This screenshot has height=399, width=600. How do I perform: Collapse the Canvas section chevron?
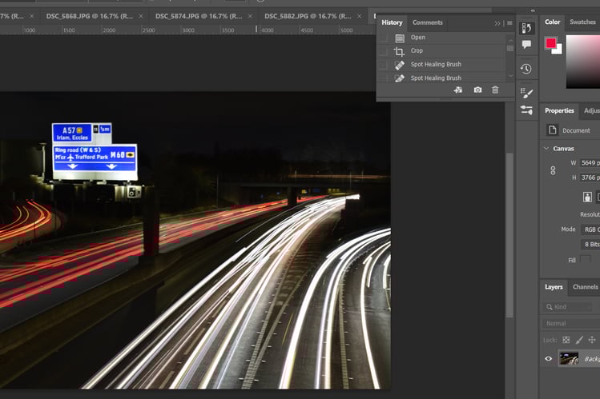point(546,149)
